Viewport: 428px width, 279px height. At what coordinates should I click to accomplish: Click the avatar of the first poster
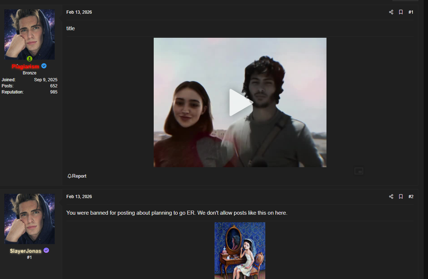pos(30,34)
